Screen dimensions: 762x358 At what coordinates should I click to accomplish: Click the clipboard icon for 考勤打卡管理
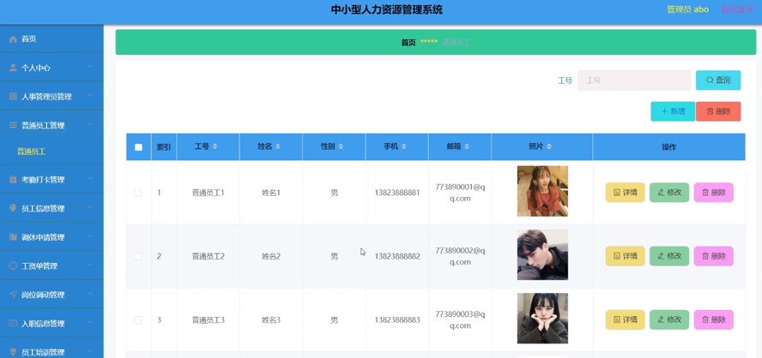13,180
